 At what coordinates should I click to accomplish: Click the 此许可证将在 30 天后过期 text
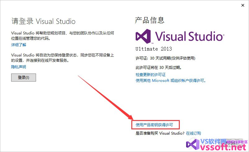pos(158,68)
